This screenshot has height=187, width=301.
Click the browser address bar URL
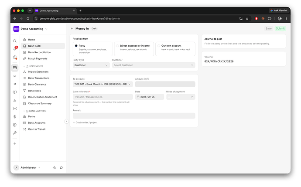(80, 19)
